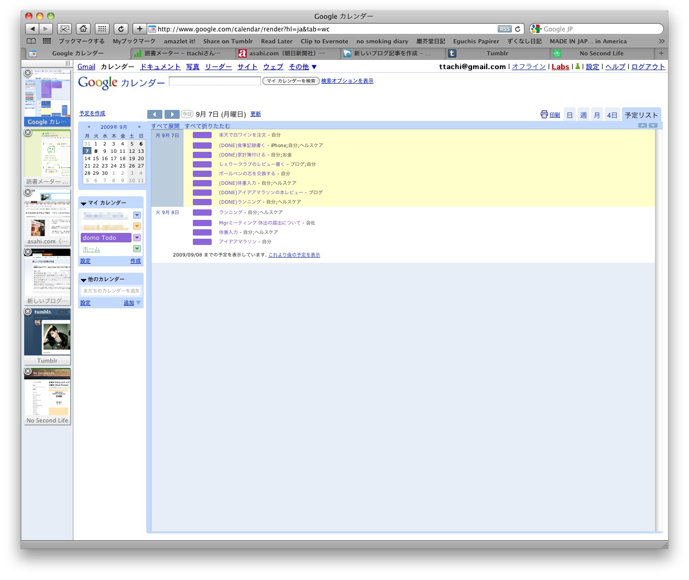689x580 pixels.
Task: Open event ボールペンの芯を交換する
Action: [247, 174]
